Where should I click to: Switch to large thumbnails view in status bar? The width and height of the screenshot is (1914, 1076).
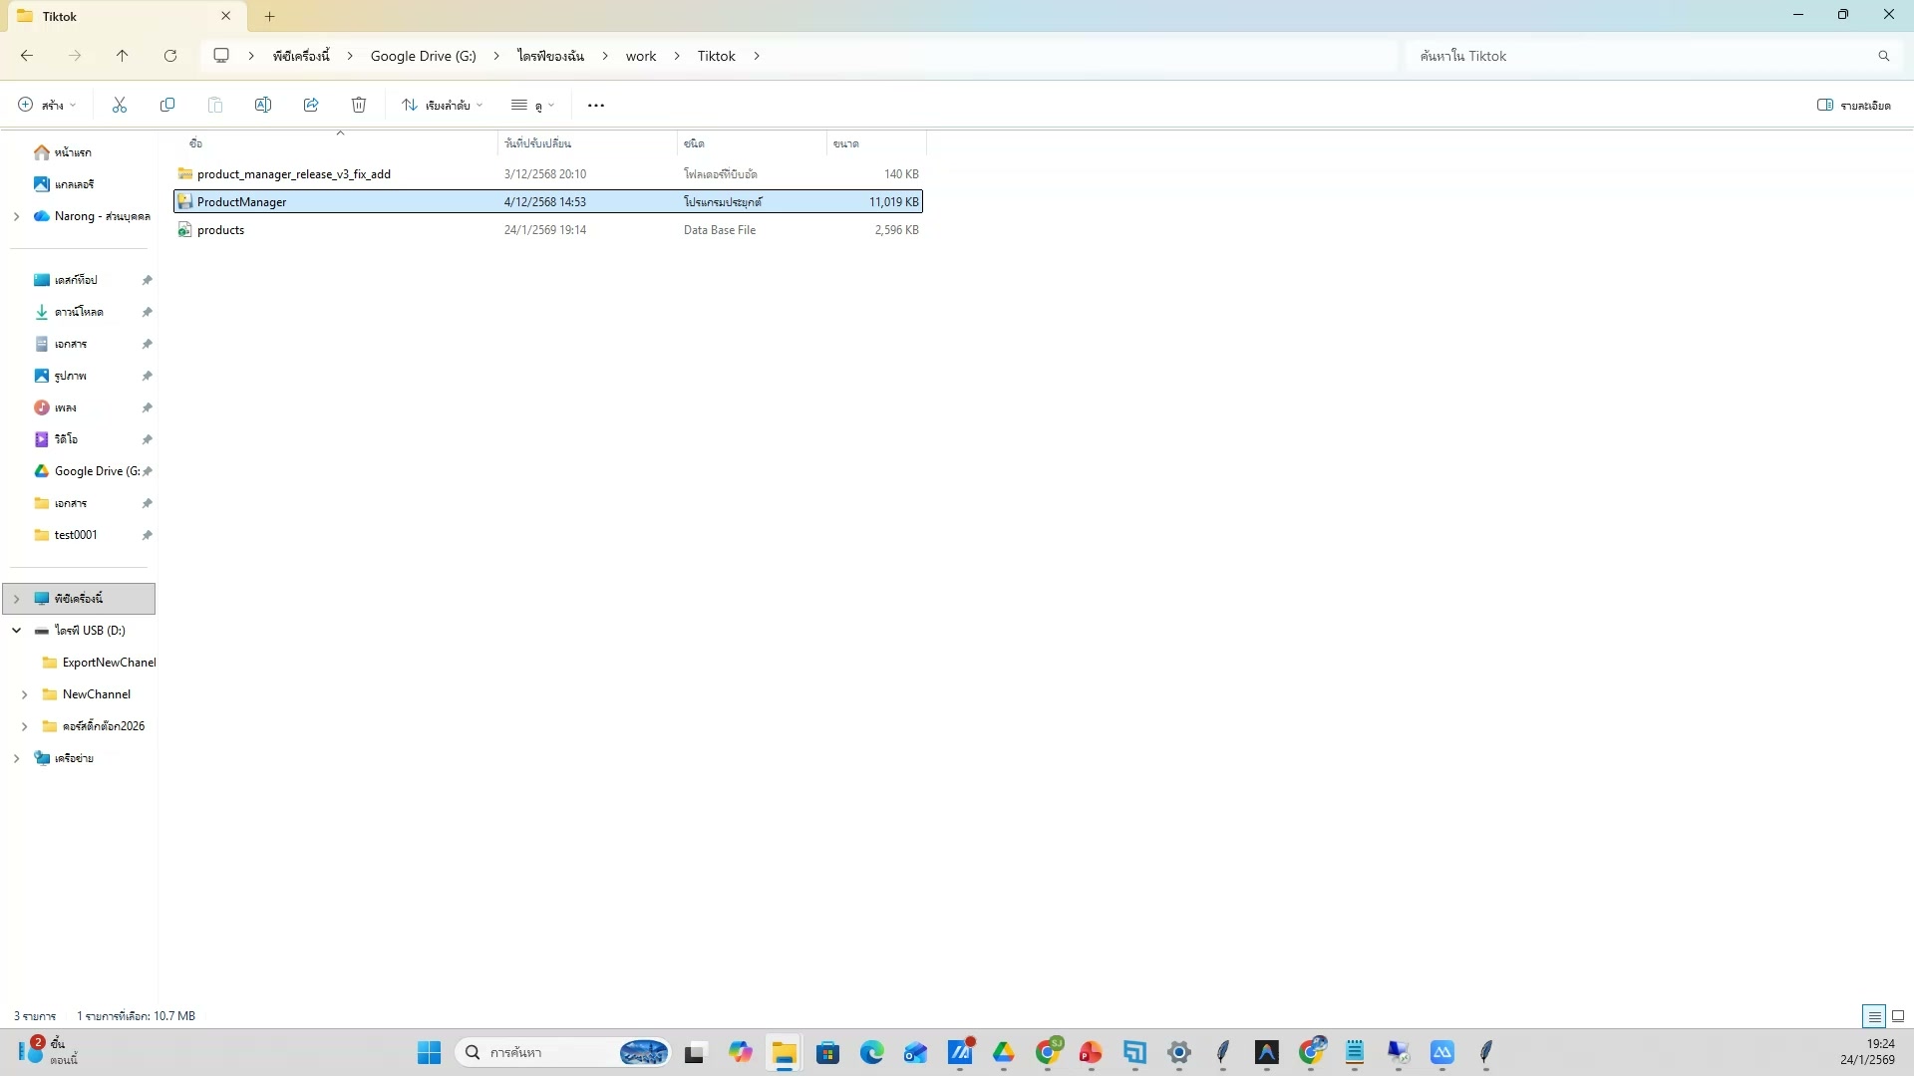[x=1897, y=1015]
